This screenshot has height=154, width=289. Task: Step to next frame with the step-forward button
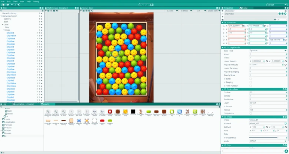8,4
